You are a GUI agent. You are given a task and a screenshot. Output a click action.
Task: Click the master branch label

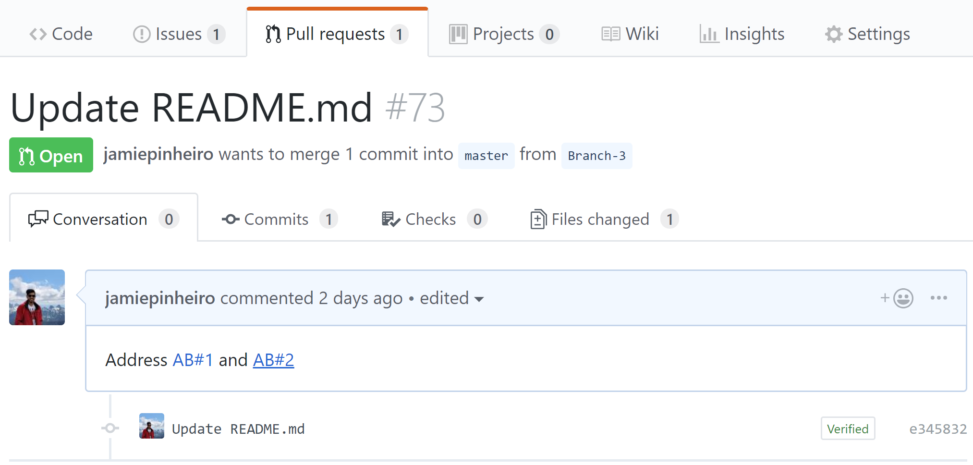[486, 155]
